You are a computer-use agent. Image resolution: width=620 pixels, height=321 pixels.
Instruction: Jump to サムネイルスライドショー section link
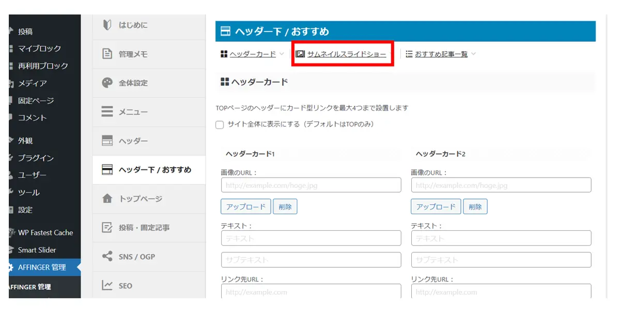point(346,54)
